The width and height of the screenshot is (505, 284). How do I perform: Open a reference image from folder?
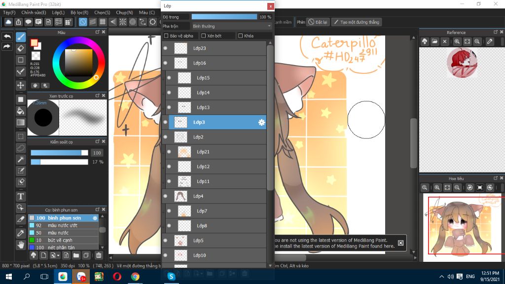(x=435, y=41)
